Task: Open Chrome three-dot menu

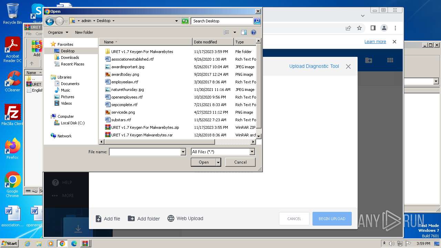Action: click(395, 28)
